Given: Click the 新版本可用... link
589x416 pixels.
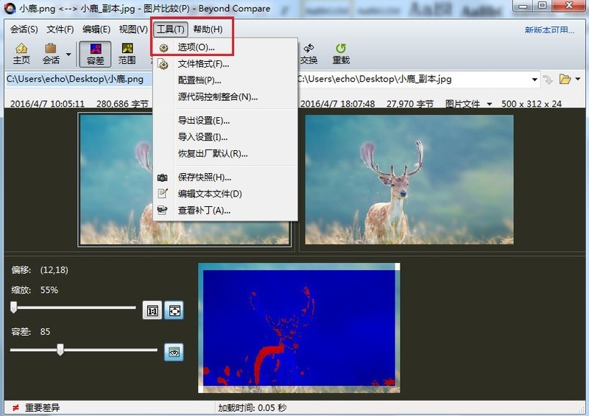Looking at the screenshot, I should pyautogui.click(x=549, y=29).
